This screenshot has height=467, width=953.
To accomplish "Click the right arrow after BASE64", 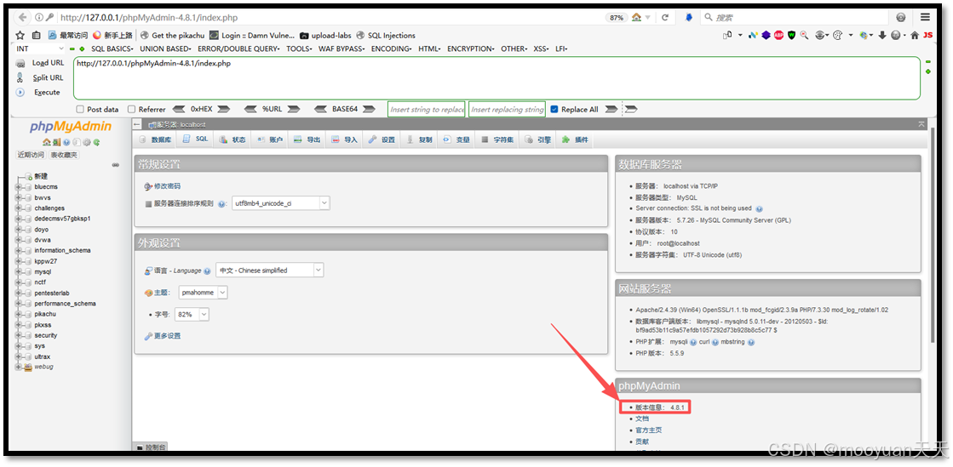I will tap(370, 110).
